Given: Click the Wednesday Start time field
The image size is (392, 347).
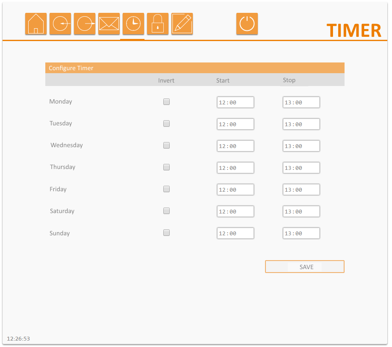Looking at the screenshot, I should pos(235,146).
